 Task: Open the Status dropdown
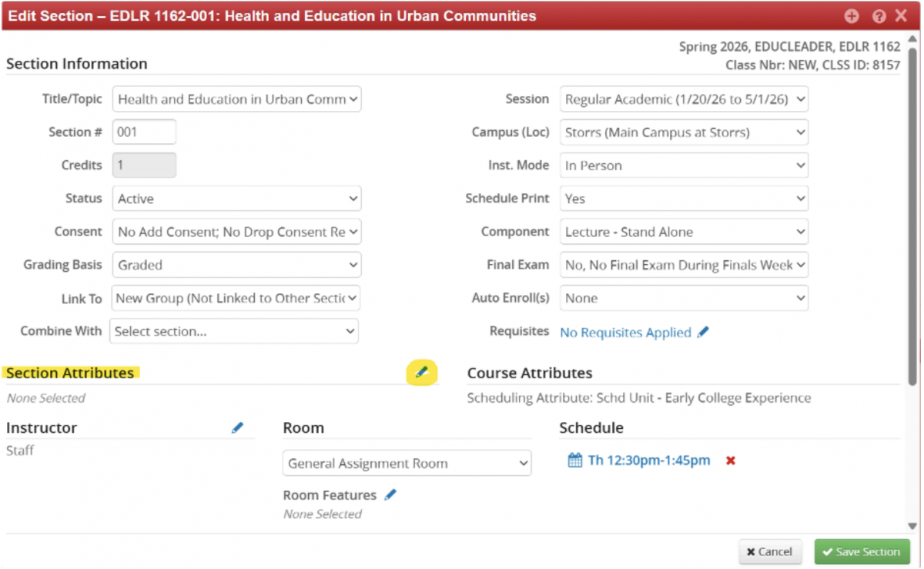[x=236, y=199]
